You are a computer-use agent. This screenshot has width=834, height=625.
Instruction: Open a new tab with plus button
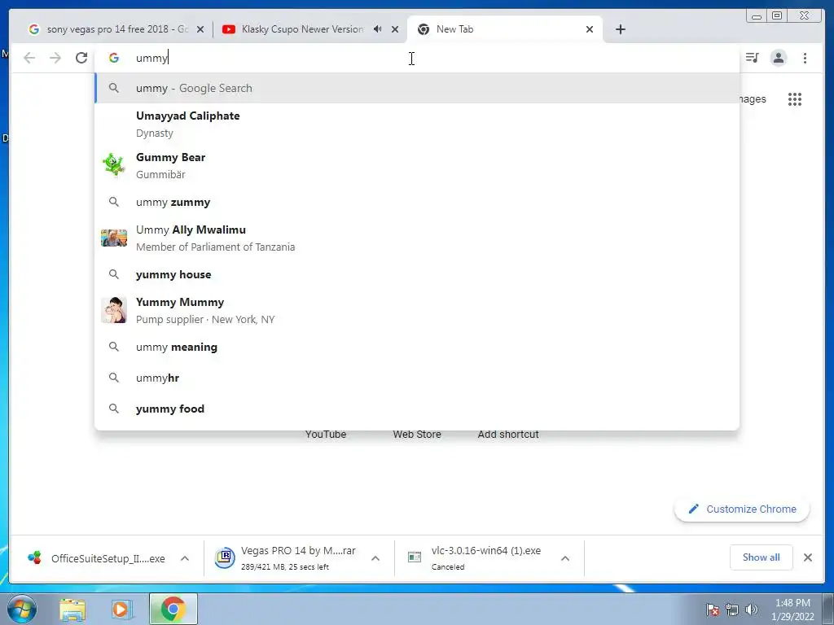pos(620,29)
